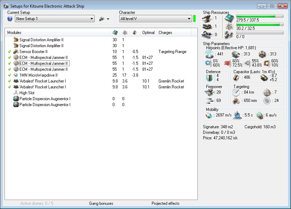
Task: Click the turret firepower icon showing 28
Action: [209, 92]
